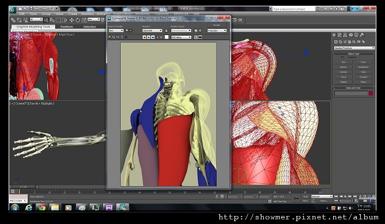Toggle monochrome display in render window
This screenshot has width=385, height=224.
tap(161, 37)
